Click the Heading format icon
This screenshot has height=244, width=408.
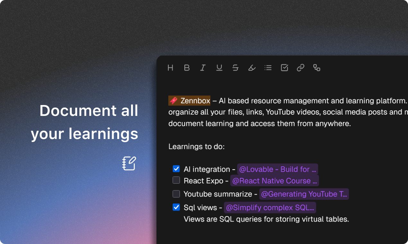171,68
